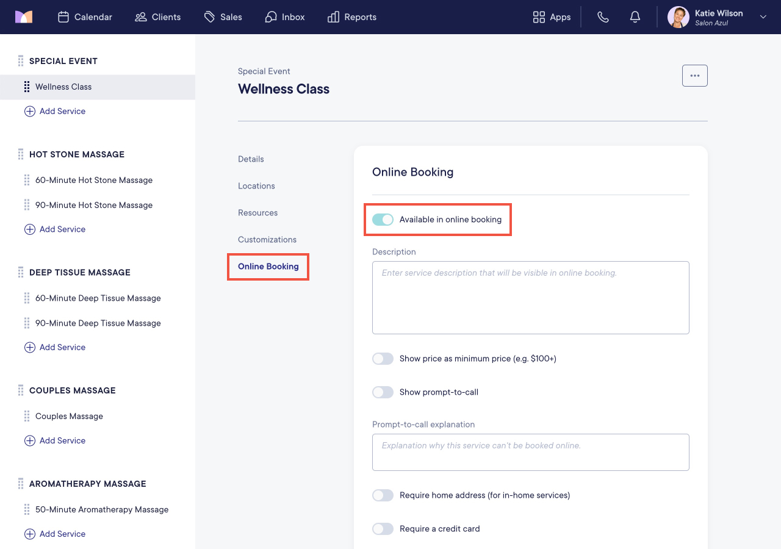Open the three-dot more options menu
The image size is (781, 549).
(x=695, y=76)
